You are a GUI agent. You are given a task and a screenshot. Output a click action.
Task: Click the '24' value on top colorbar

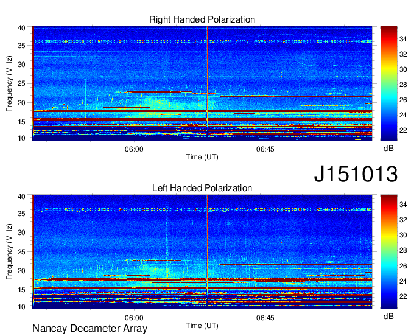point(403,115)
